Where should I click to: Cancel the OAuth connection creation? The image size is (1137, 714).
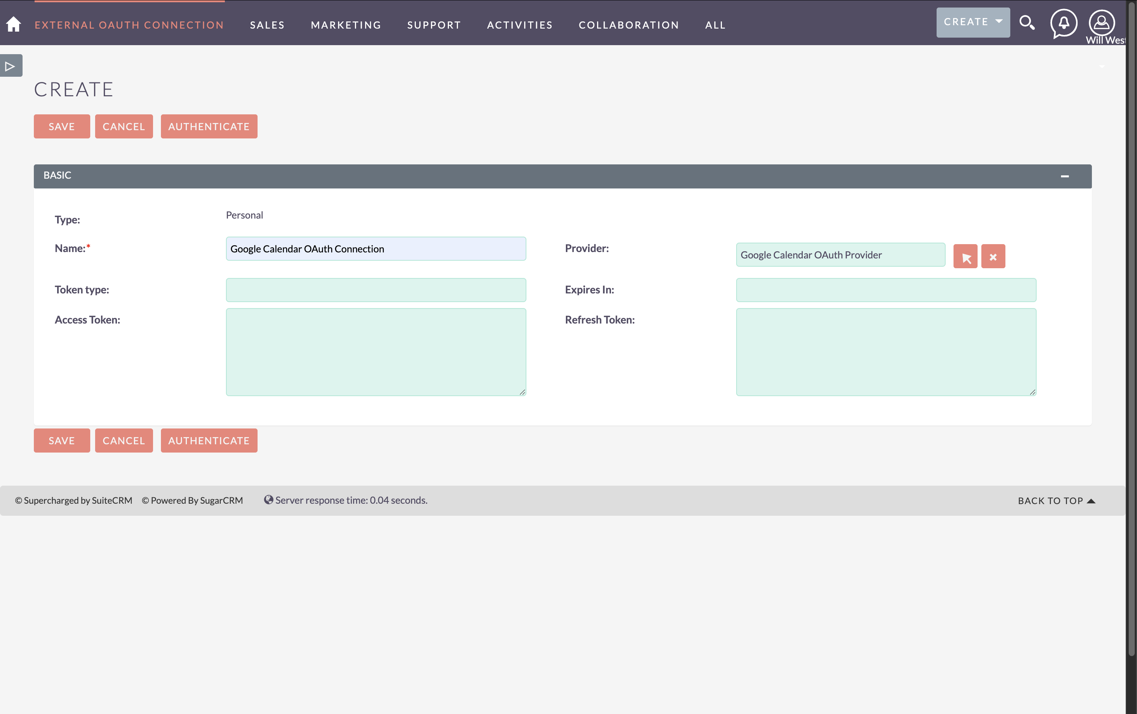(124, 126)
